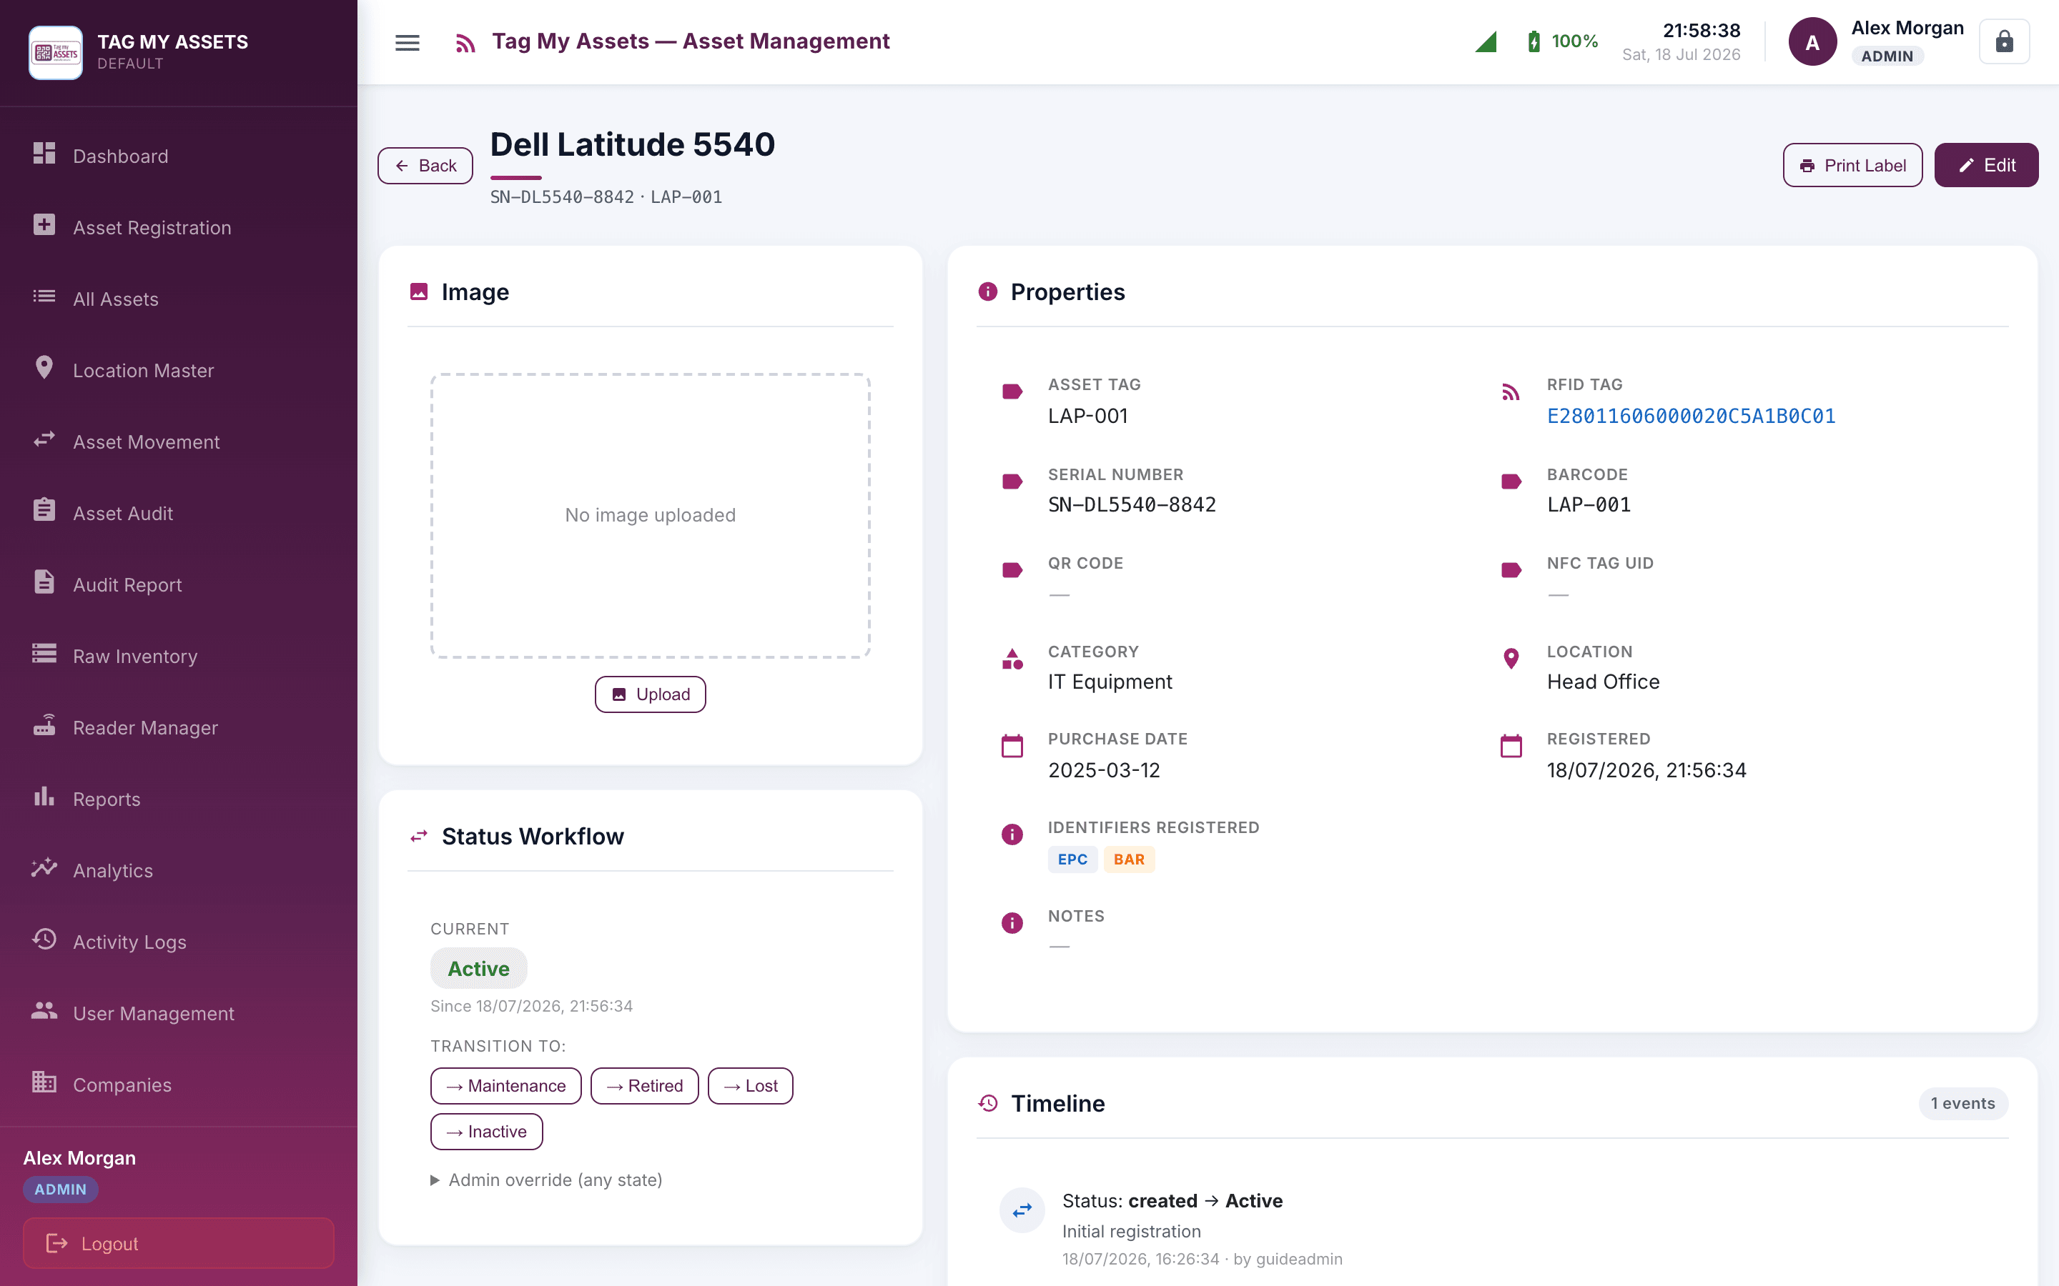Click the IT Equipment category value
Viewport: 2059px width, 1286px height.
click(1110, 682)
